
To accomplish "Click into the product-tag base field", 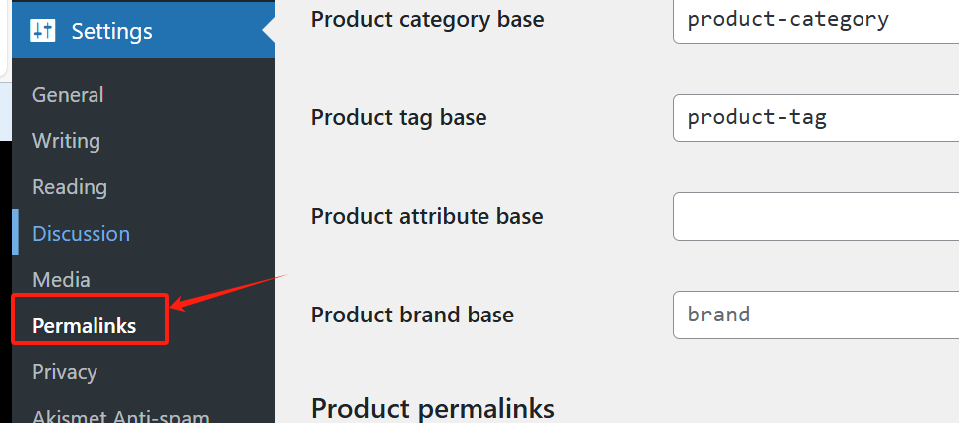I will click(816, 118).
